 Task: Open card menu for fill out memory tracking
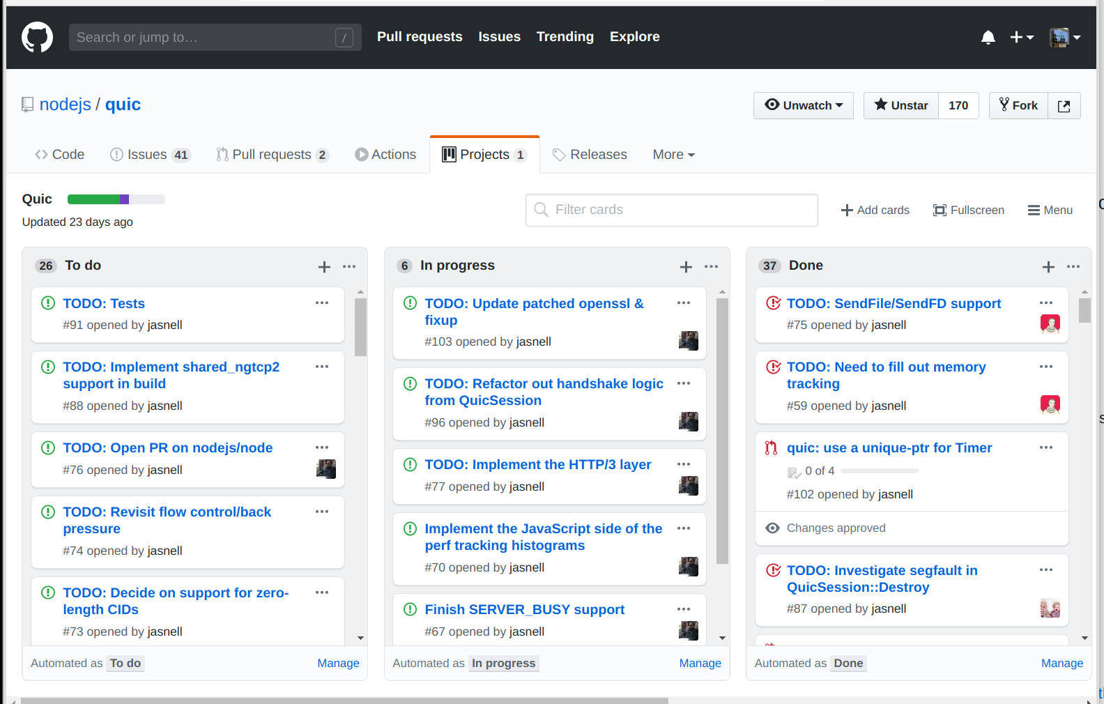pyautogui.click(x=1046, y=367)
